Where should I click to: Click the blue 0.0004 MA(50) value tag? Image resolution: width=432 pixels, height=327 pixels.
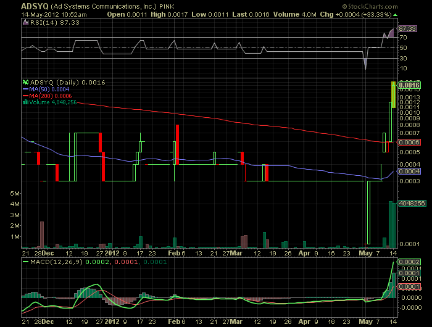click(409, 172)
